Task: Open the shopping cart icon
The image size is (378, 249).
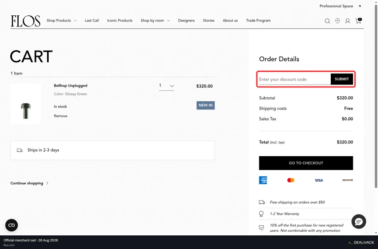Action: [358, 21]
